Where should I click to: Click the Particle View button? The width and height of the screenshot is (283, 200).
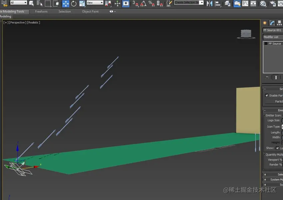point(274,101)
